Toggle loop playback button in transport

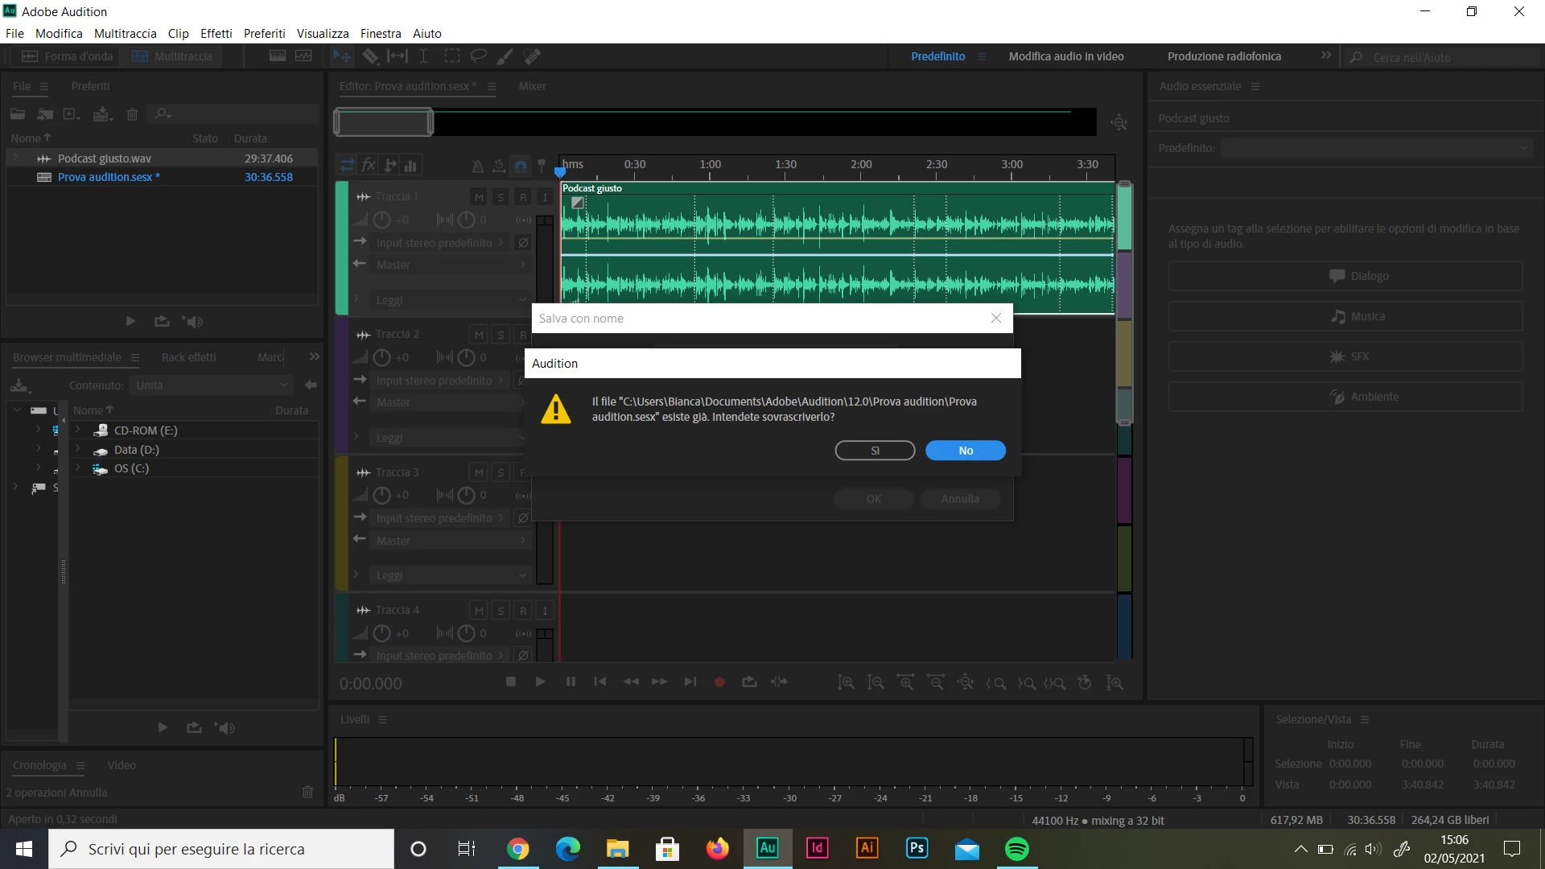pyautogui.click(x=749, y=682)
